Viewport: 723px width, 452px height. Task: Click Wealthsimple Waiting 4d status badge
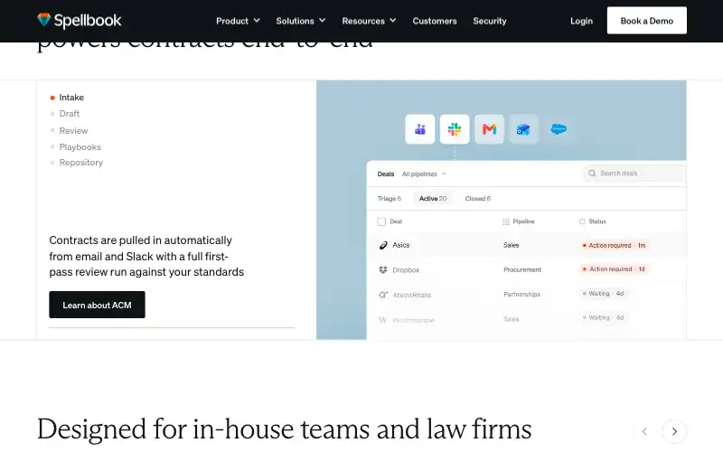603,317
